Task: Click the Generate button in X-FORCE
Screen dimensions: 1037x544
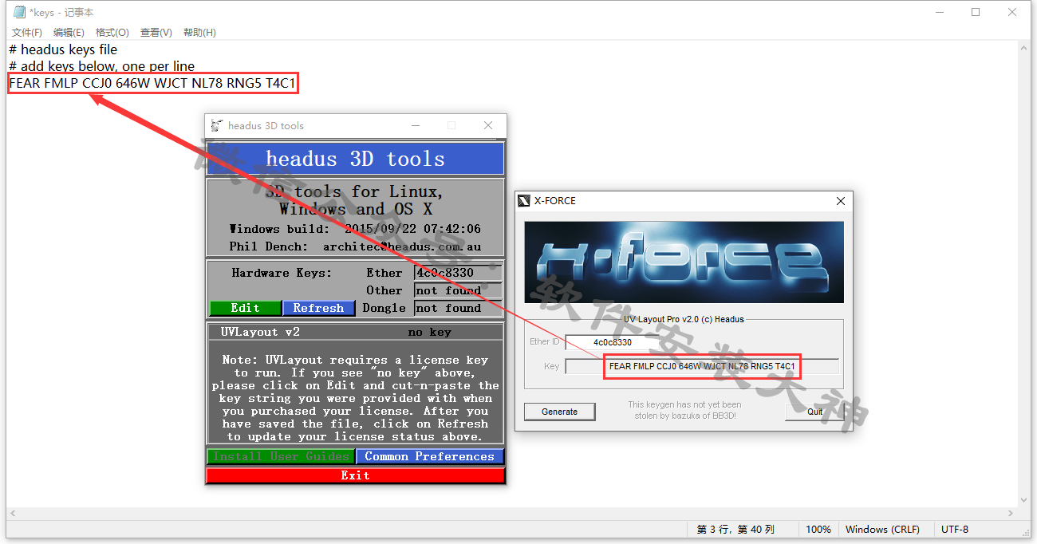Action: (559, 412)
